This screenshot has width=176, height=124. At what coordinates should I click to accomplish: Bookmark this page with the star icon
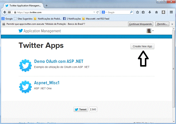pos(137,12)
